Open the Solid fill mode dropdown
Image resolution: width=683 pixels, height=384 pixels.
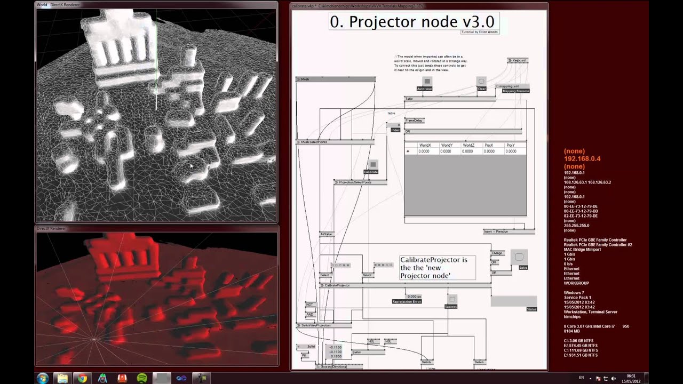coord(306,347)
